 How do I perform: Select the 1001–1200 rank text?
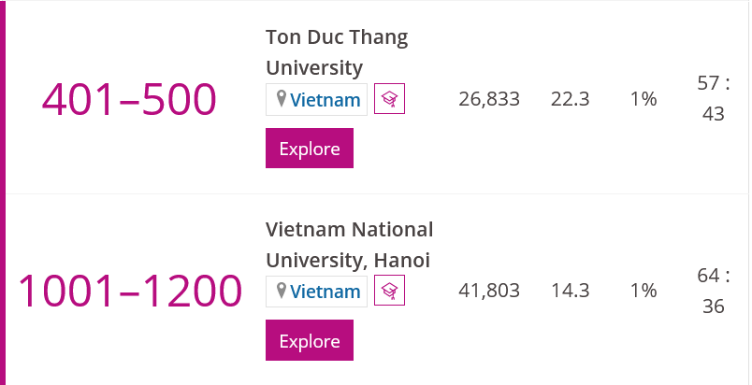click(129, 292)
